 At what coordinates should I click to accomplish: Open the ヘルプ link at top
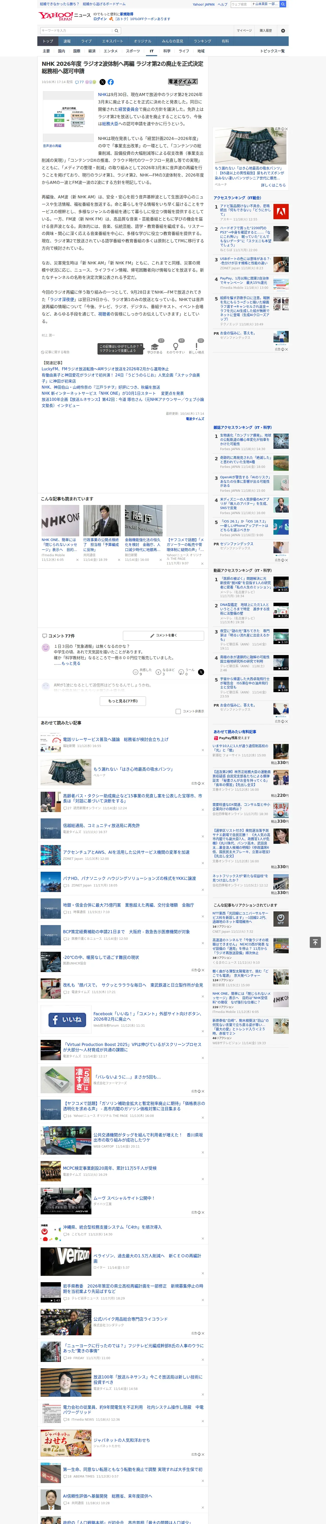222,4
